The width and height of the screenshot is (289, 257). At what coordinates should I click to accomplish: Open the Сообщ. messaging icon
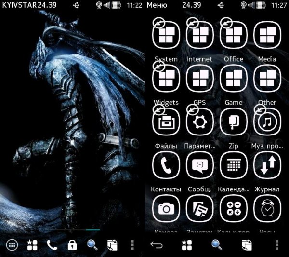(x=200, y=165)
